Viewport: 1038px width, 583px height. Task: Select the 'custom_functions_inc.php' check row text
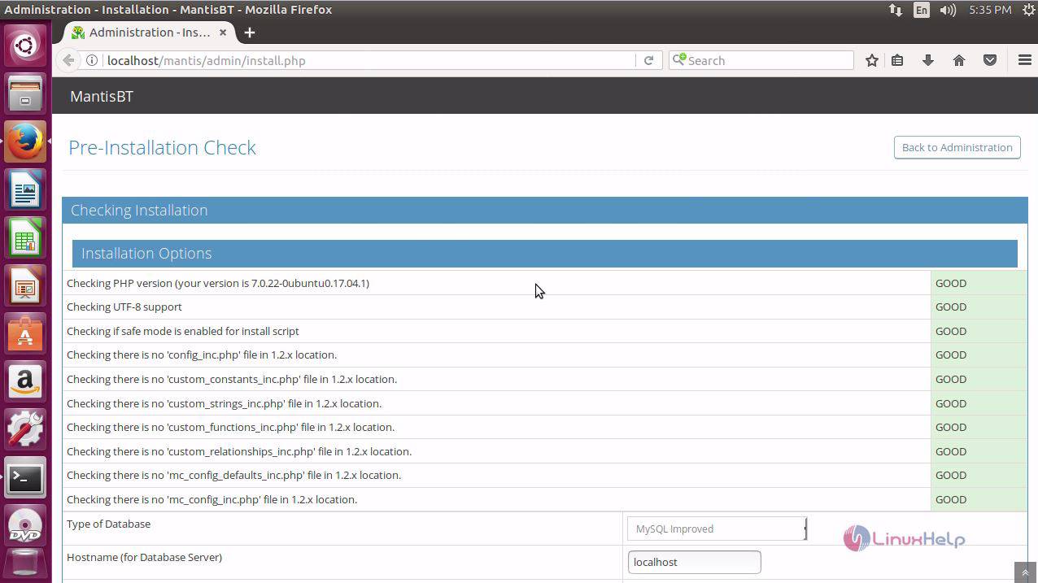point(230,427)
